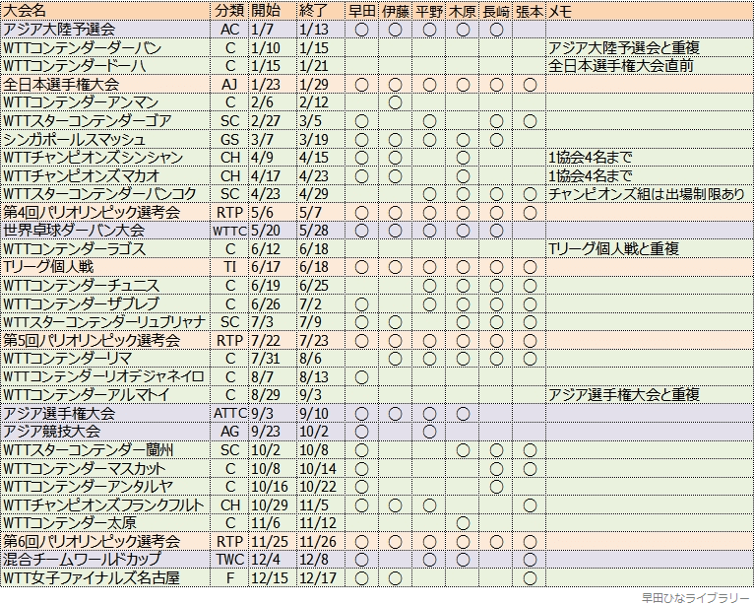Click the 分類 column header
This screenshot has height=605, width=754.
(x=229, y=11)
